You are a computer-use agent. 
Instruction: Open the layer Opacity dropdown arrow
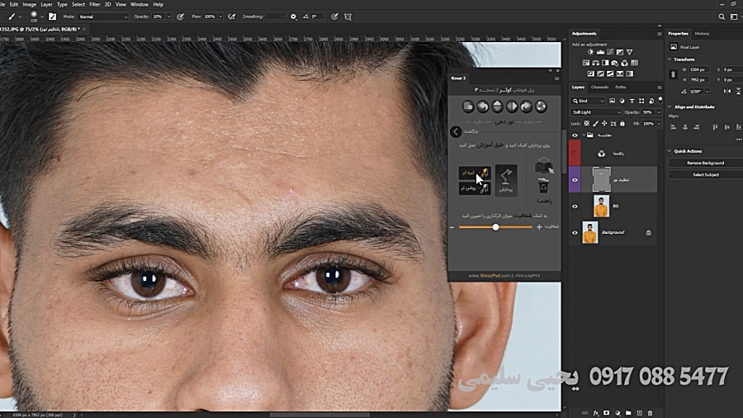658,112
